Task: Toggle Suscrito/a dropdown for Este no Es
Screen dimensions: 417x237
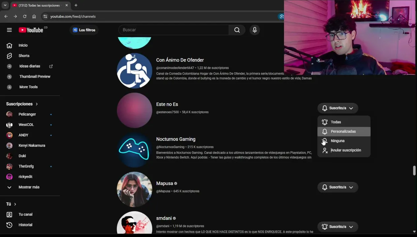Action: 338,108
